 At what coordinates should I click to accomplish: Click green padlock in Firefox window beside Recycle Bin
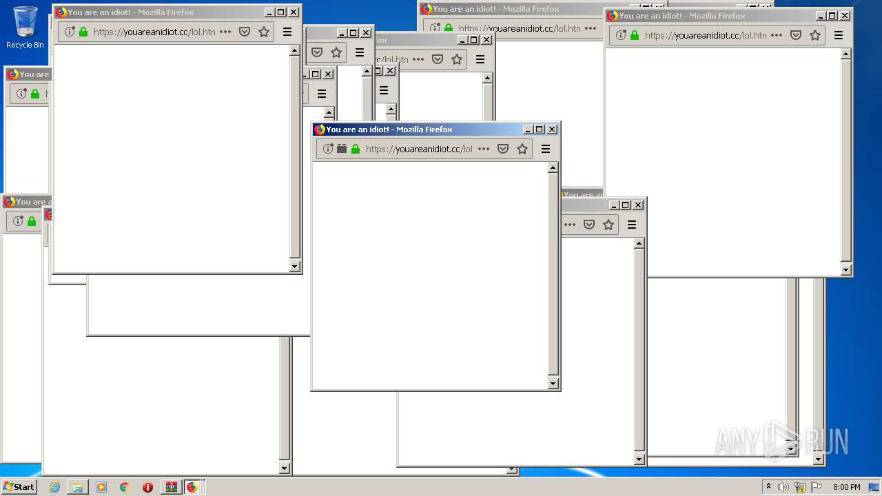(83, 32)
